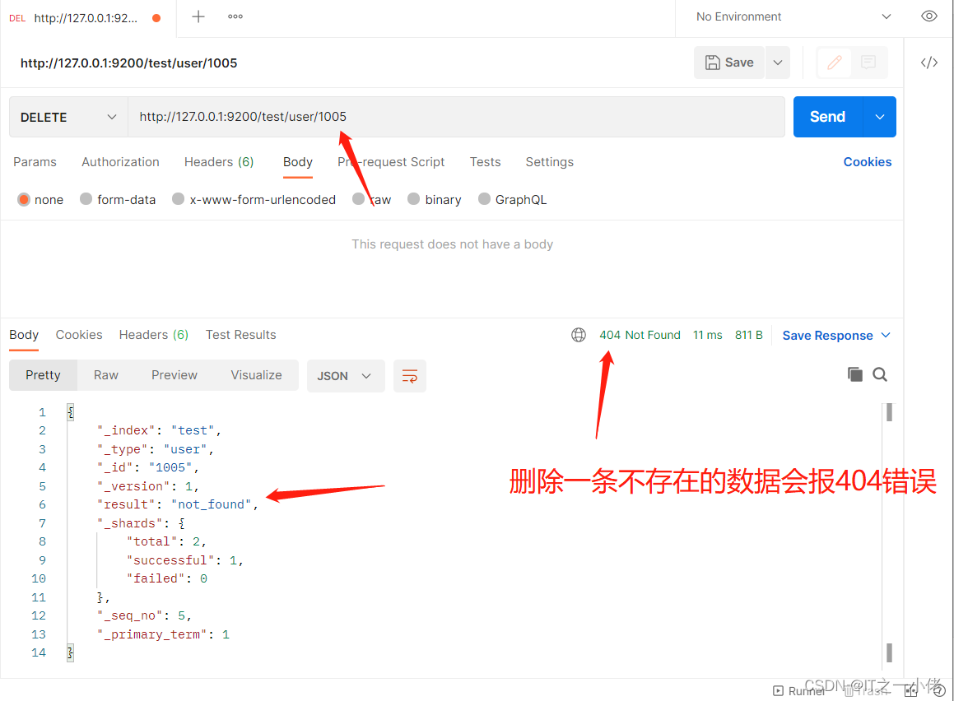Toggle word wrap icon in response toolbar
The image size is (954, 701).
tap(409, 376)
